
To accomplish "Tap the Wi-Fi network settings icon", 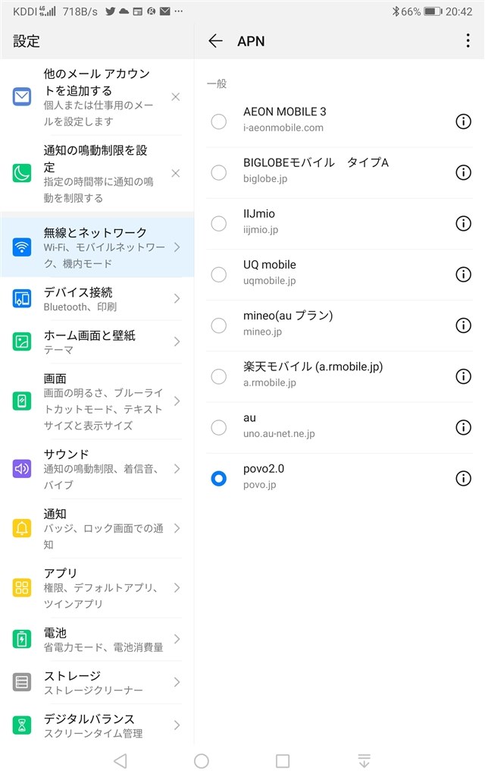I will [x=22, y=247].
